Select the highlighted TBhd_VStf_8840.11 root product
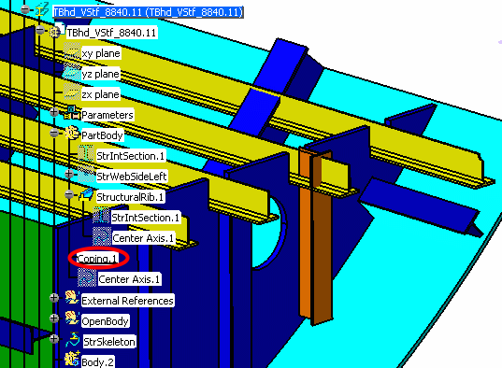Image resolution: width=502 pixels, height=368 pixels. coord(148,12)
